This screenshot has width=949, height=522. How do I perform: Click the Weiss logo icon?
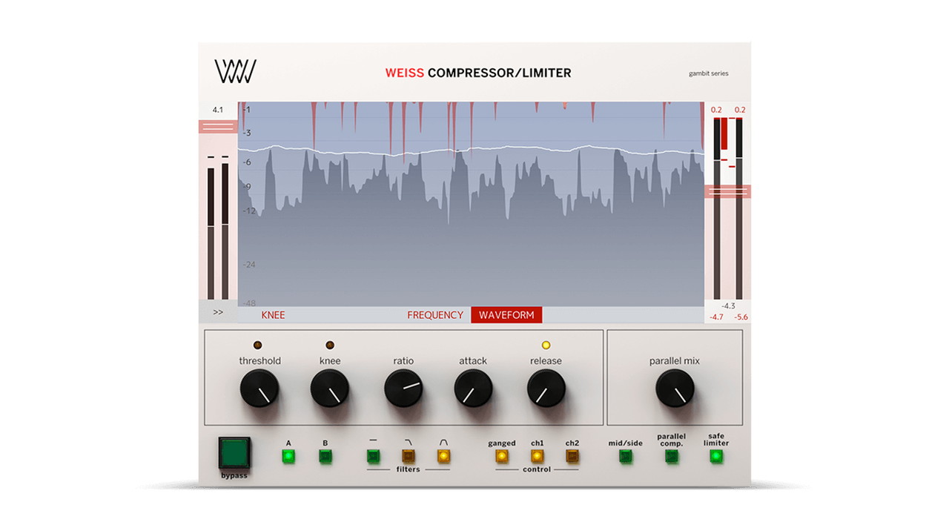(x=235, y=71)
